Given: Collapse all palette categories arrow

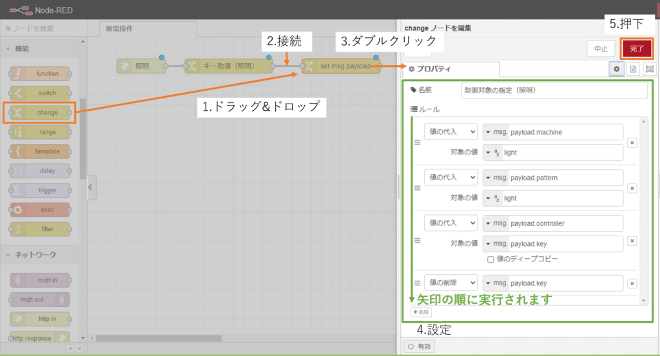Looking at the screenshot, I should coord(70,348).
